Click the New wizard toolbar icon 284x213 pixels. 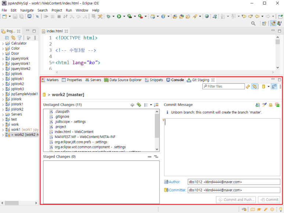click(4, 17)
